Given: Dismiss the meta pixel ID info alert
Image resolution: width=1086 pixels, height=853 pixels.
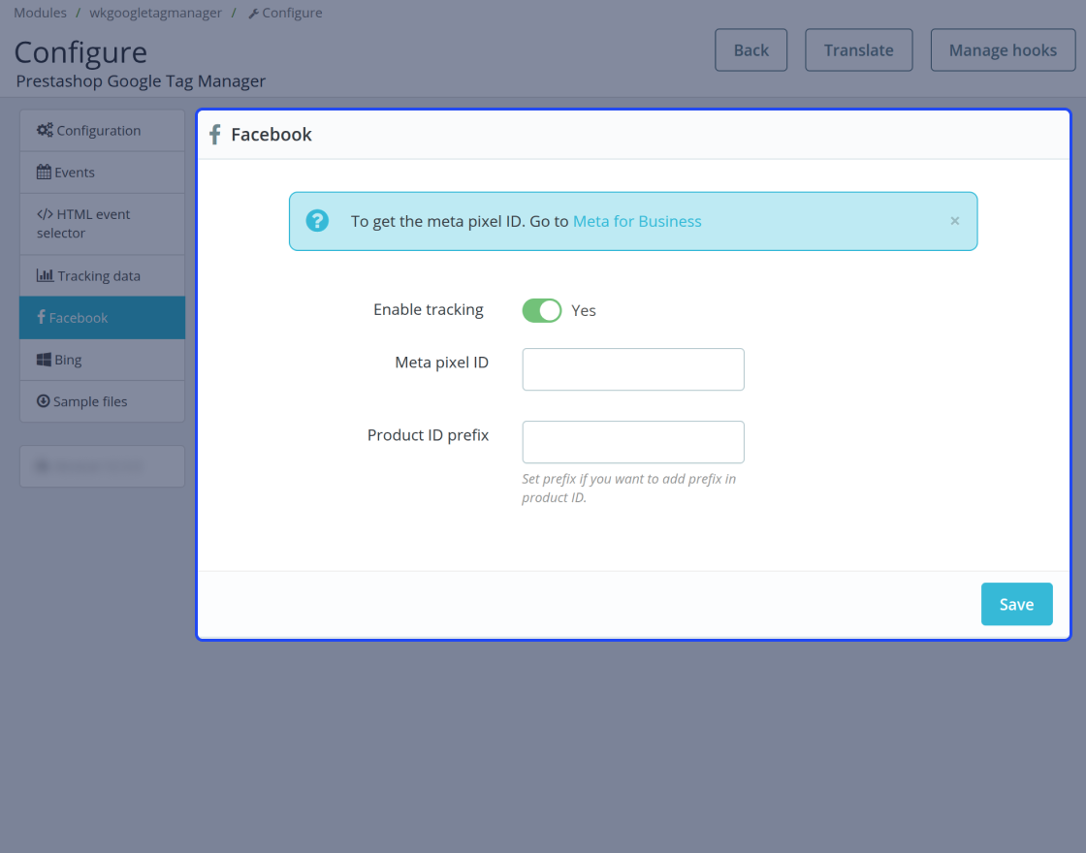Looking at the screenshot, I should (955, 221).
